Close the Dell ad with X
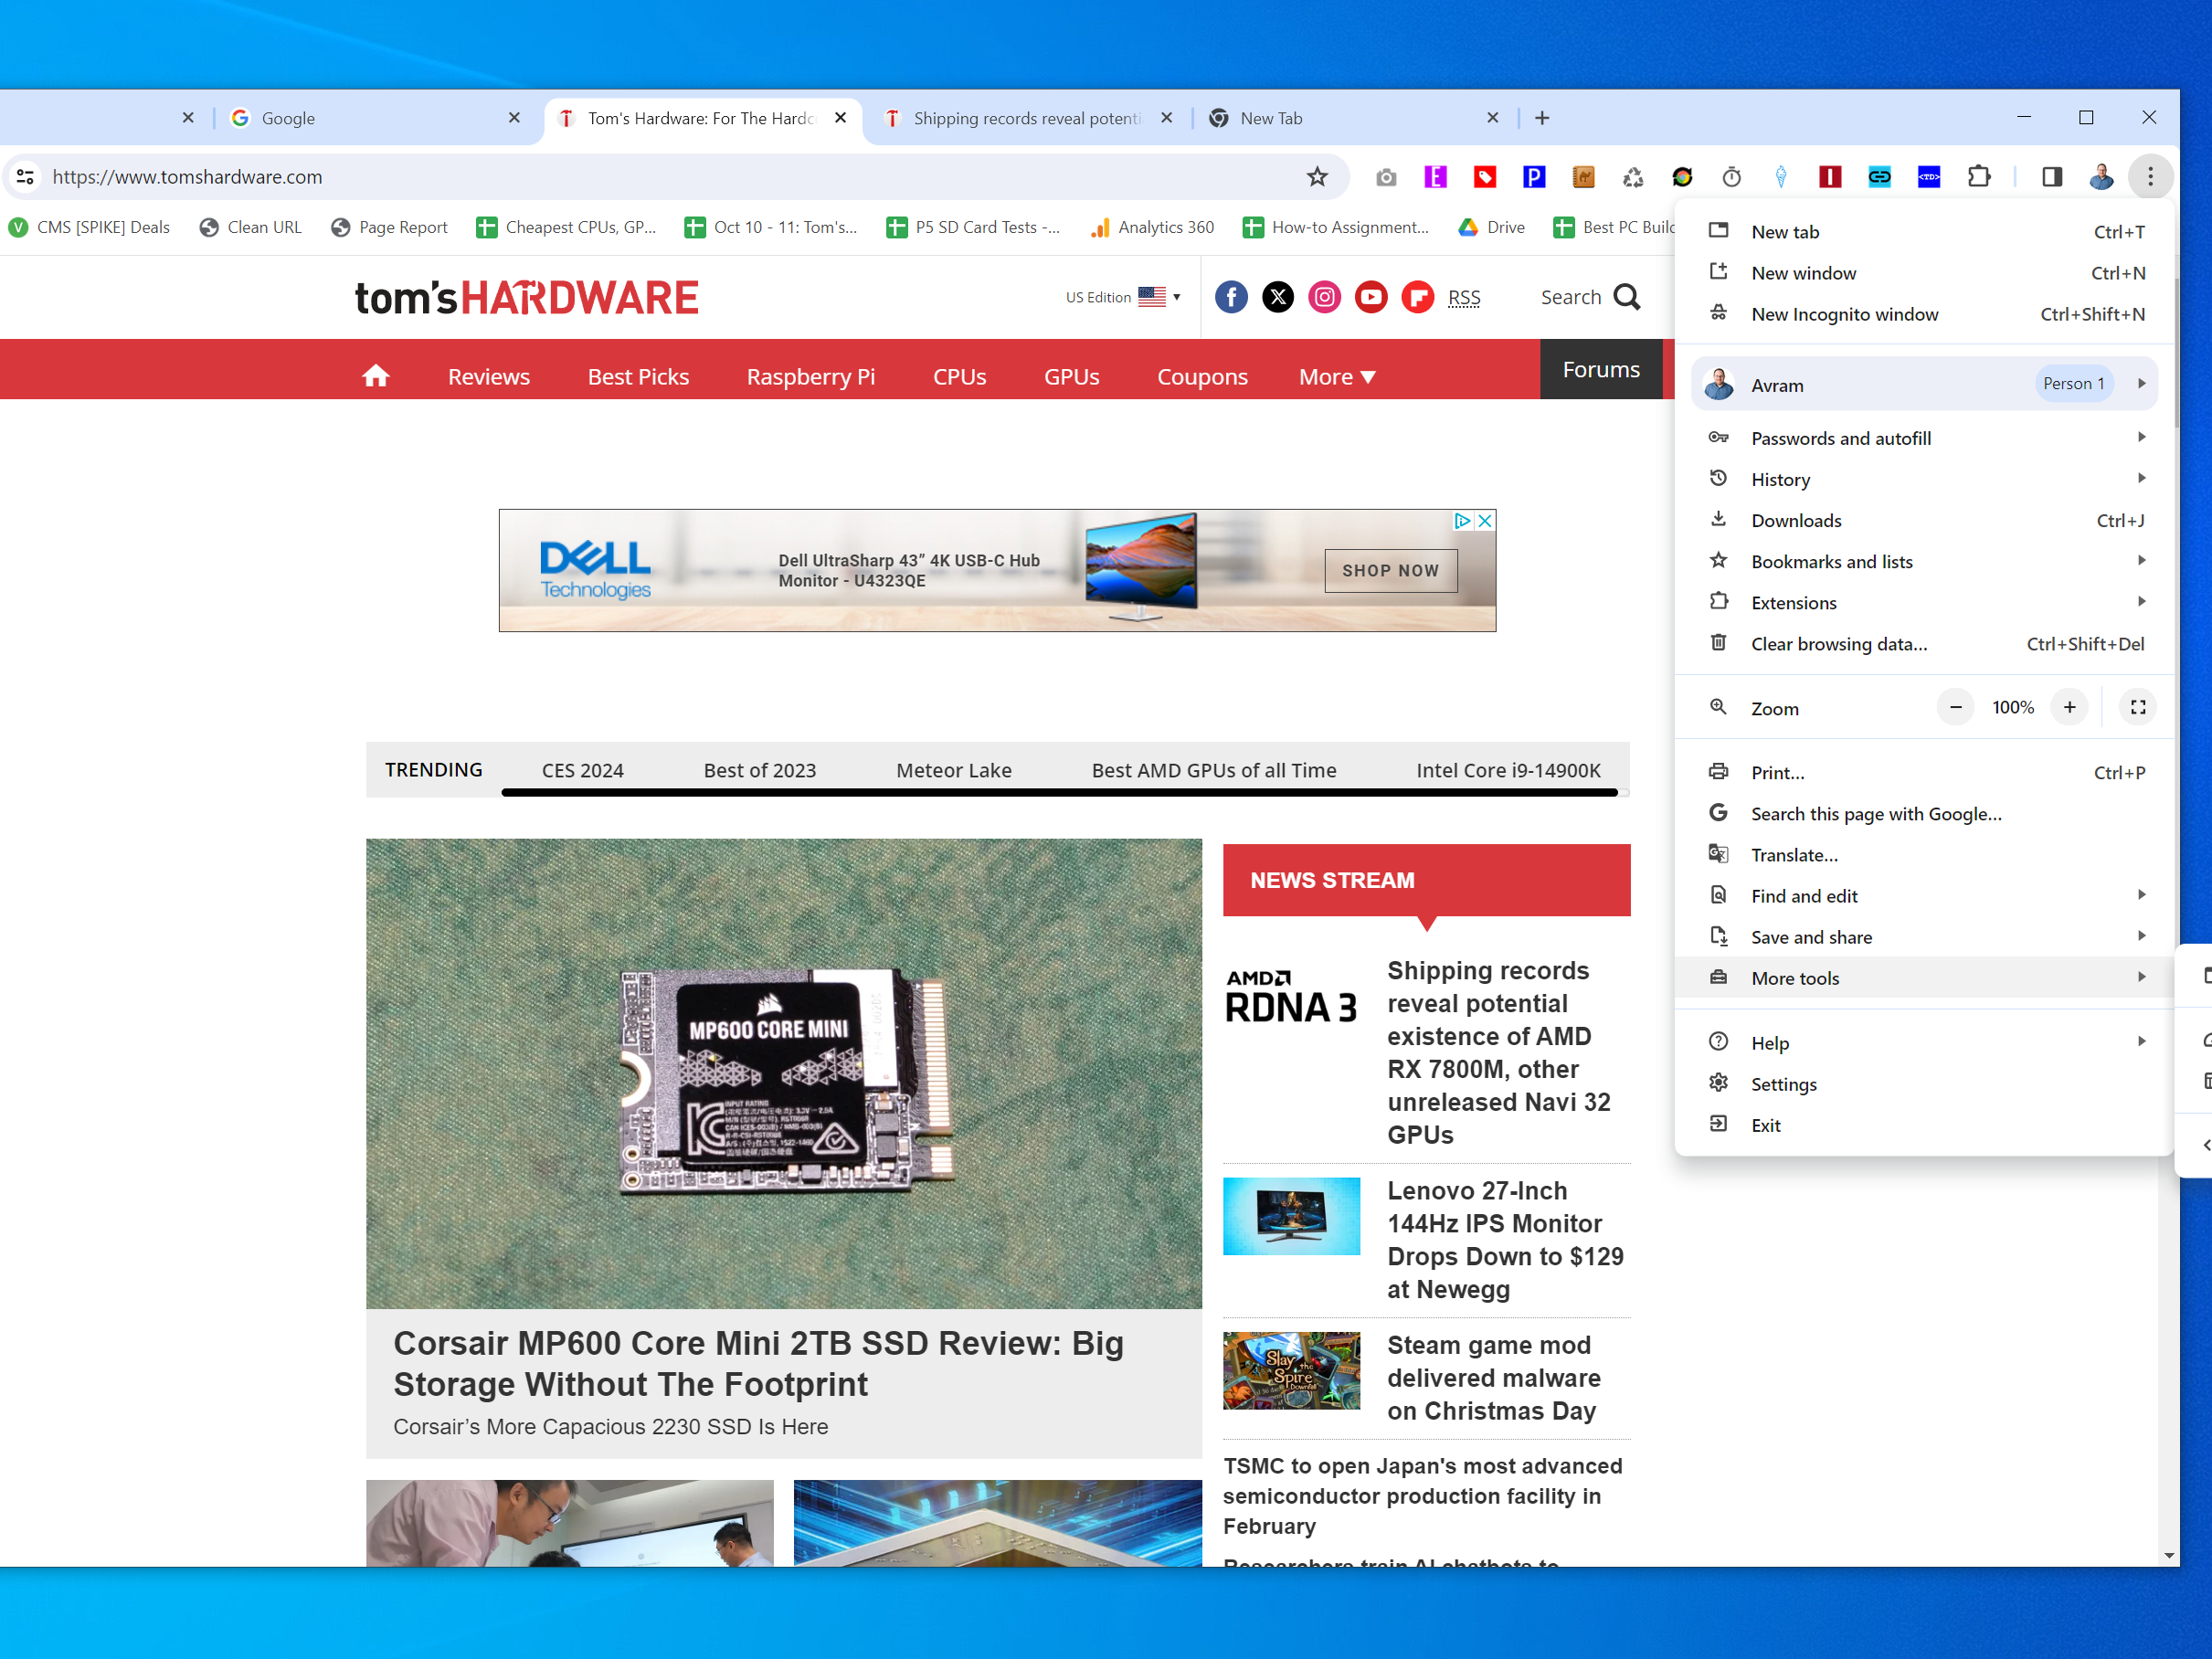Viewport: 2212px width, 1659px height. [x=1485, y=520]
